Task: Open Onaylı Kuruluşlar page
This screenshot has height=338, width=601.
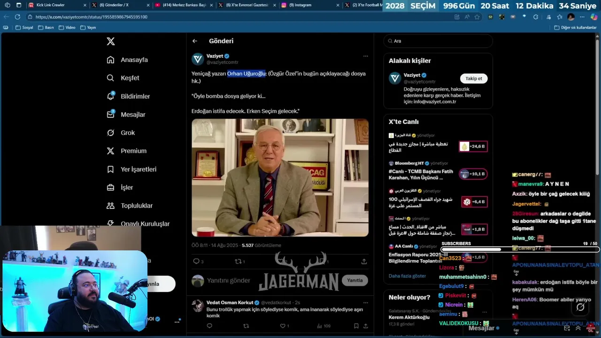Action: click(x=138, y=223)
